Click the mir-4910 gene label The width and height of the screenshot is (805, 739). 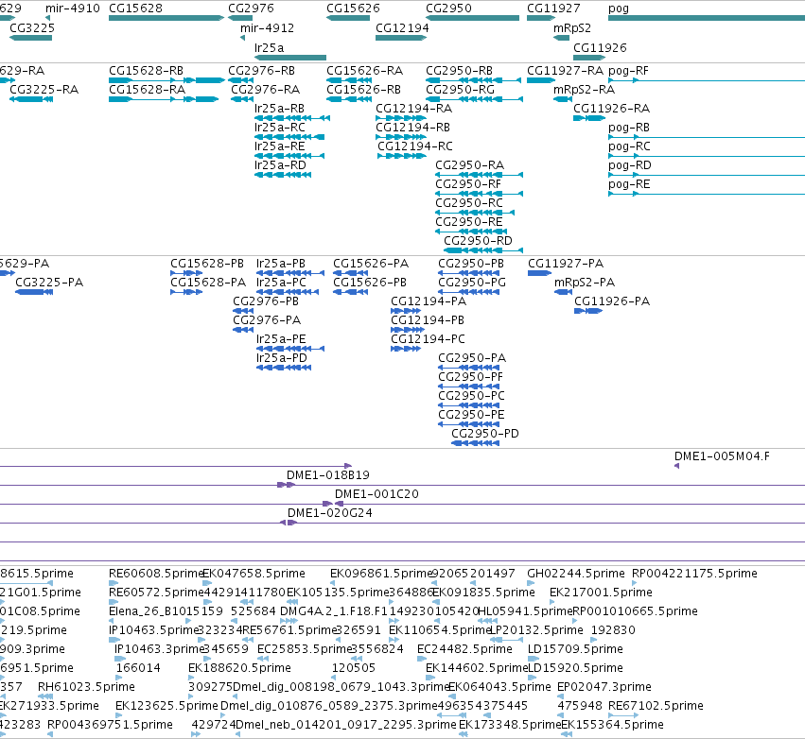point(73,9)
